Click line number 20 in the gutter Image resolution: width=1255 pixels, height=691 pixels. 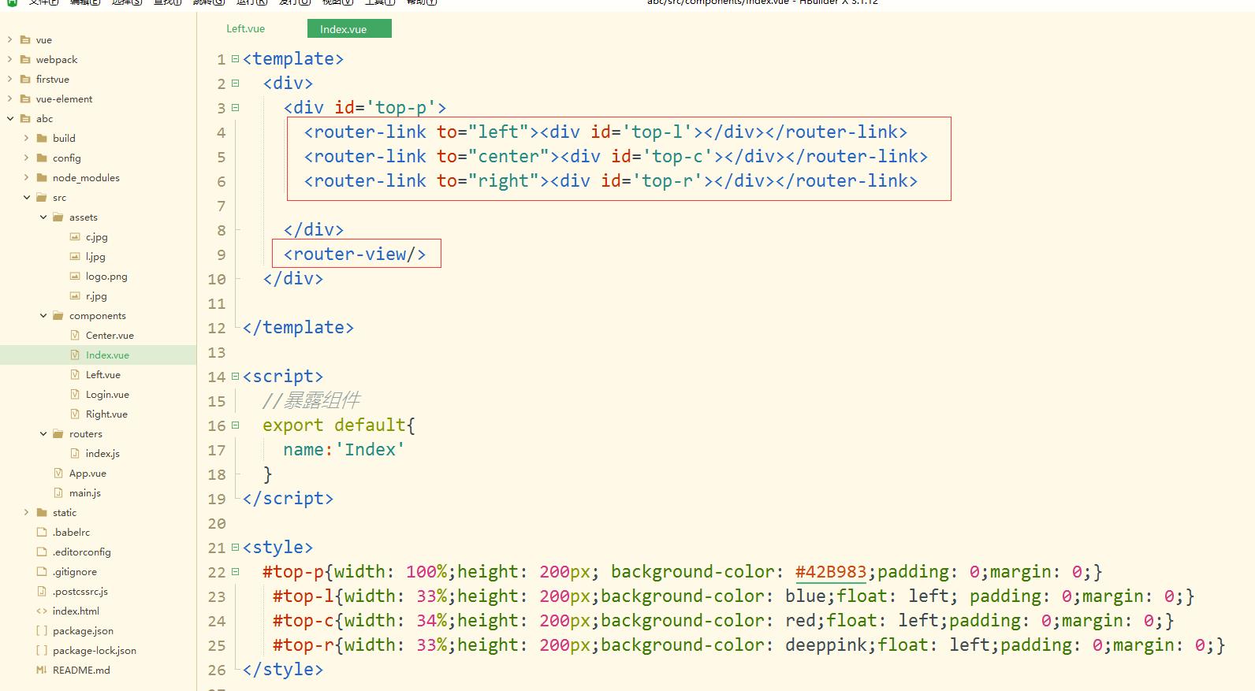pos(217,523)
